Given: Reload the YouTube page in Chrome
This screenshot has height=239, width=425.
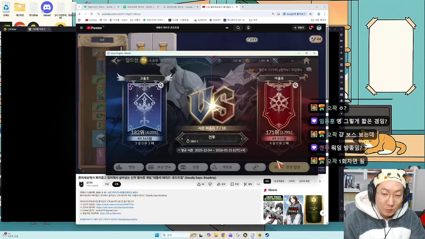Looking at the screenshot, I should click(x=92, y=14).
